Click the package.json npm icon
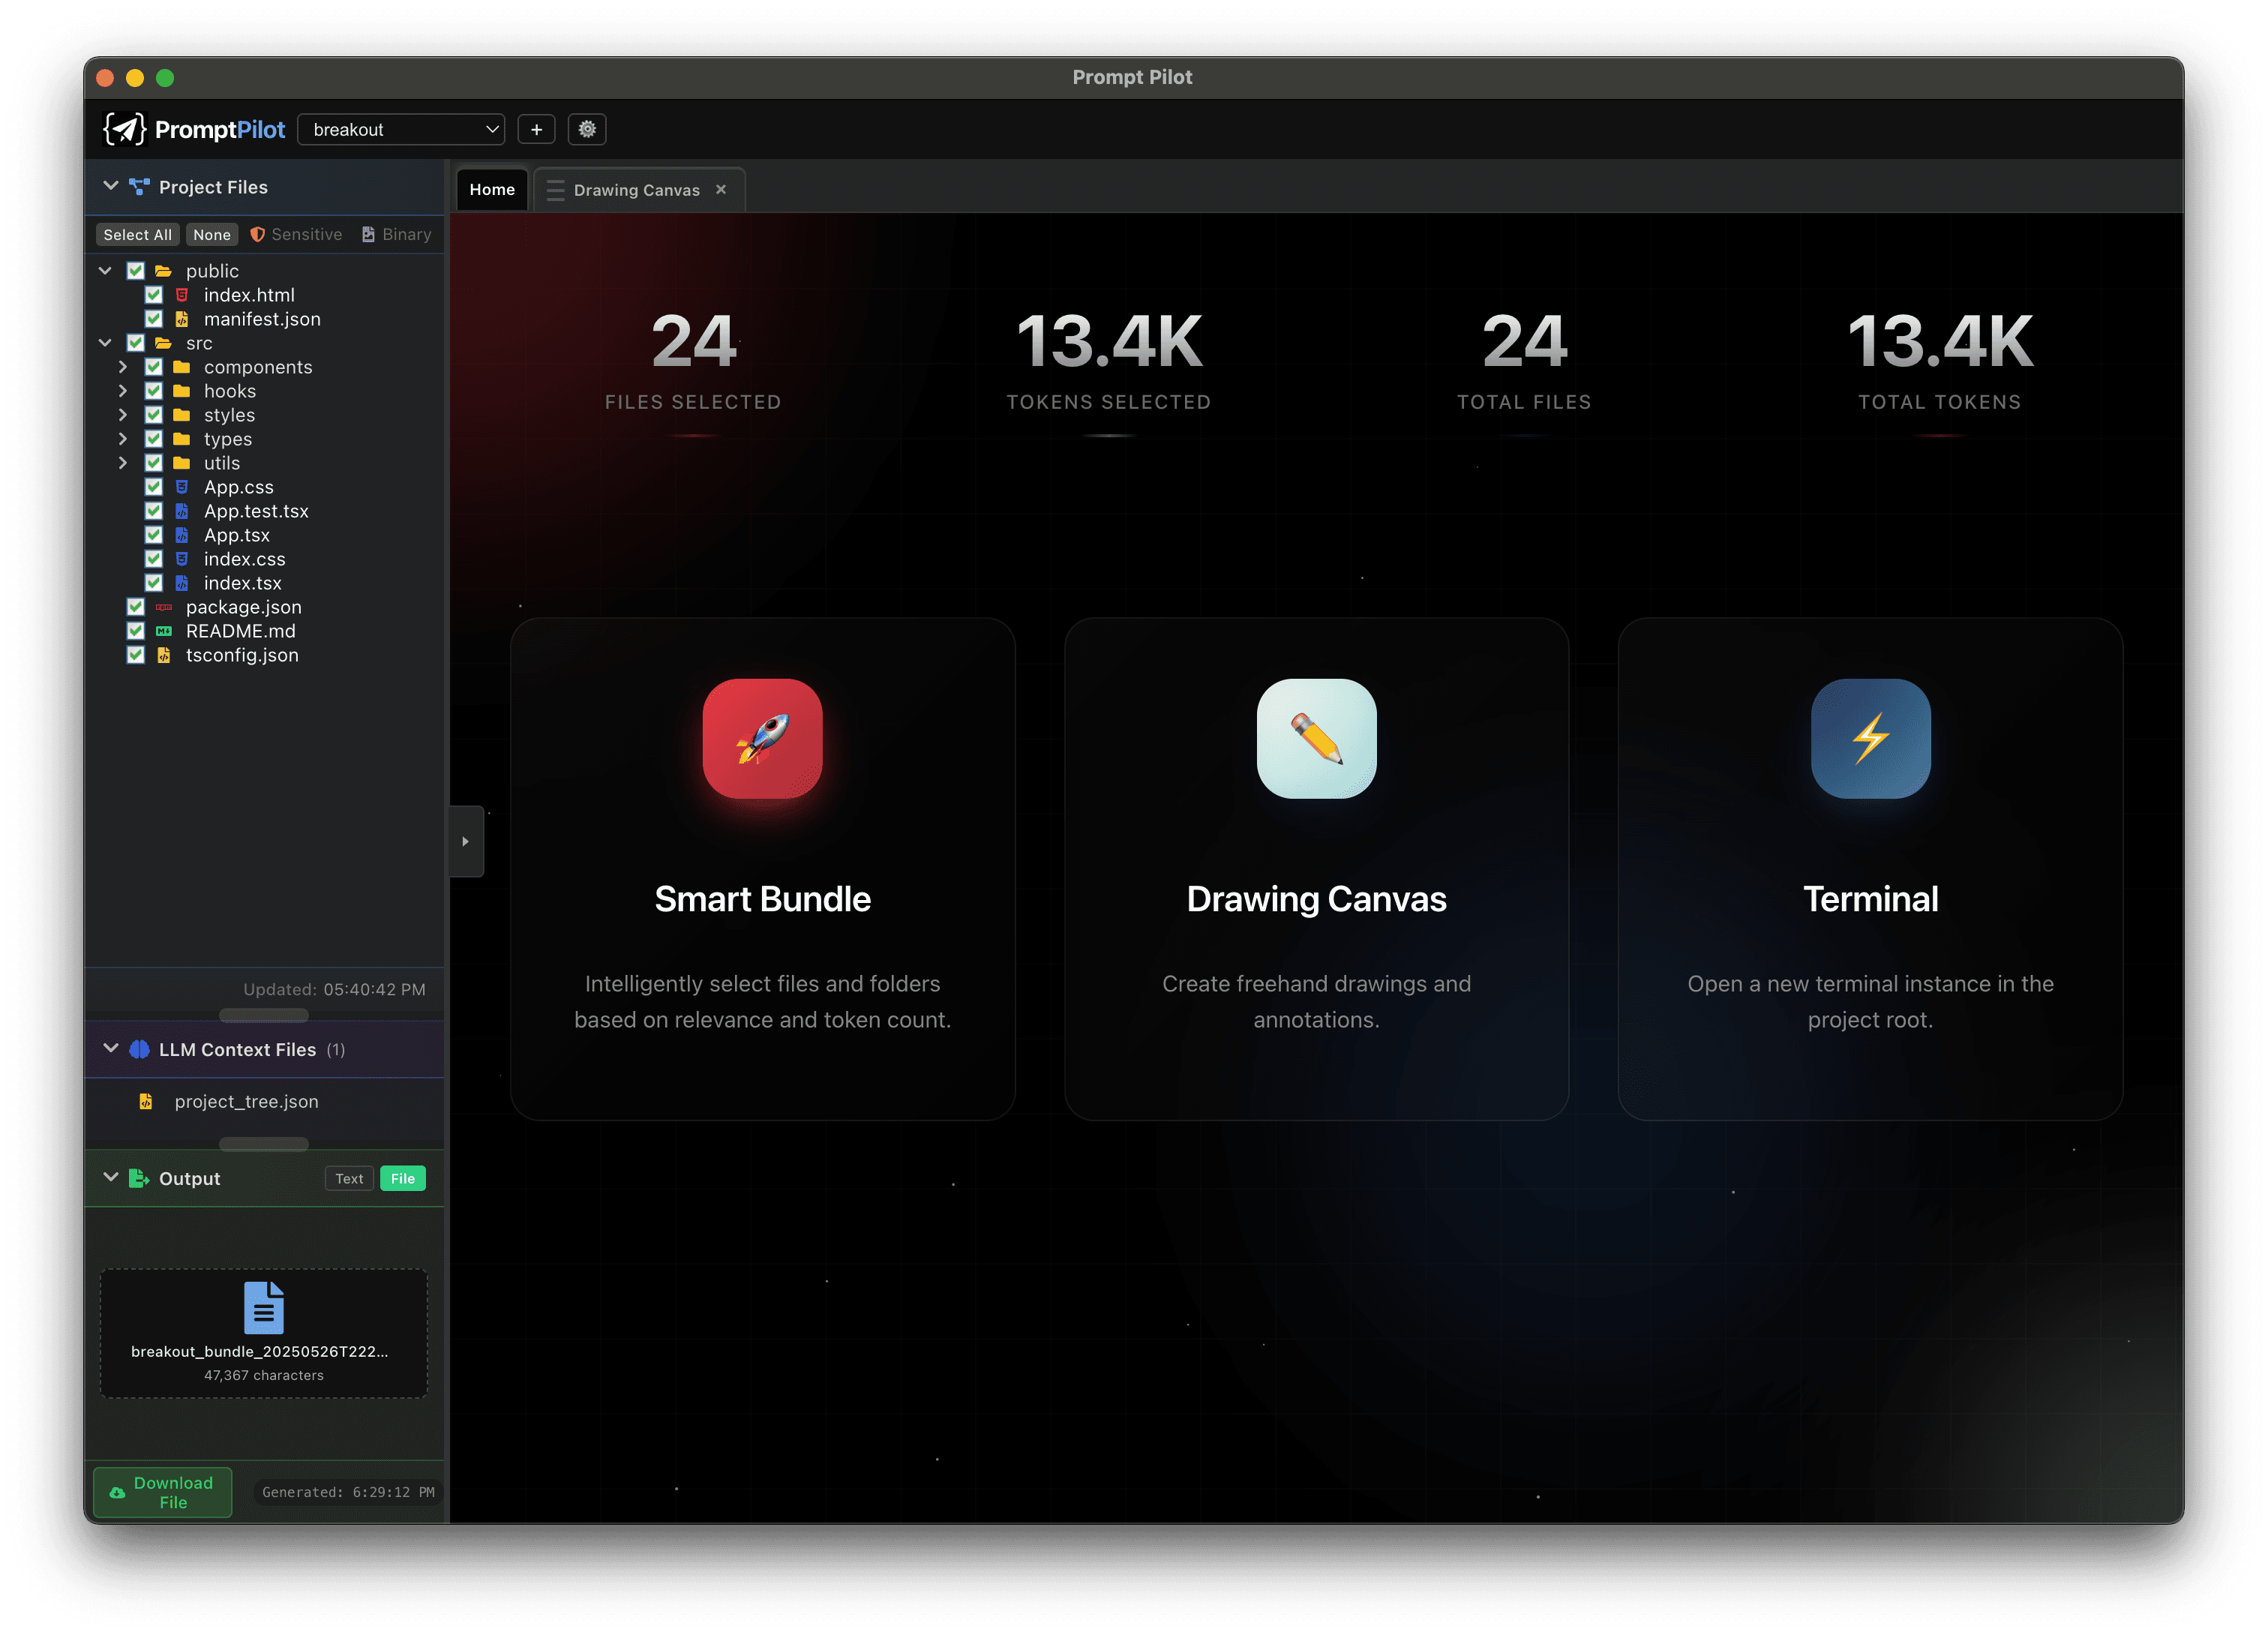This screenshot has width=2268, height=1635. [164, 607]
